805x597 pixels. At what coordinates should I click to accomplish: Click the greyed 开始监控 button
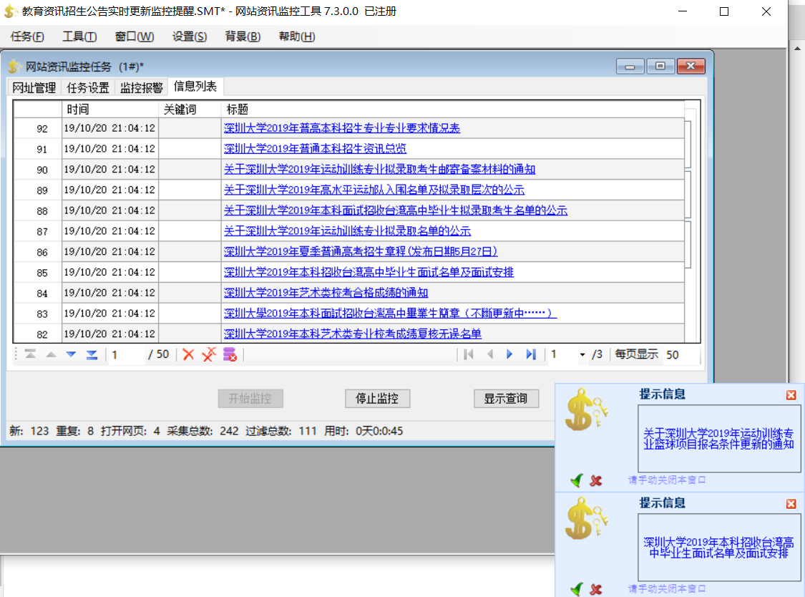click(x=250, y=399)
